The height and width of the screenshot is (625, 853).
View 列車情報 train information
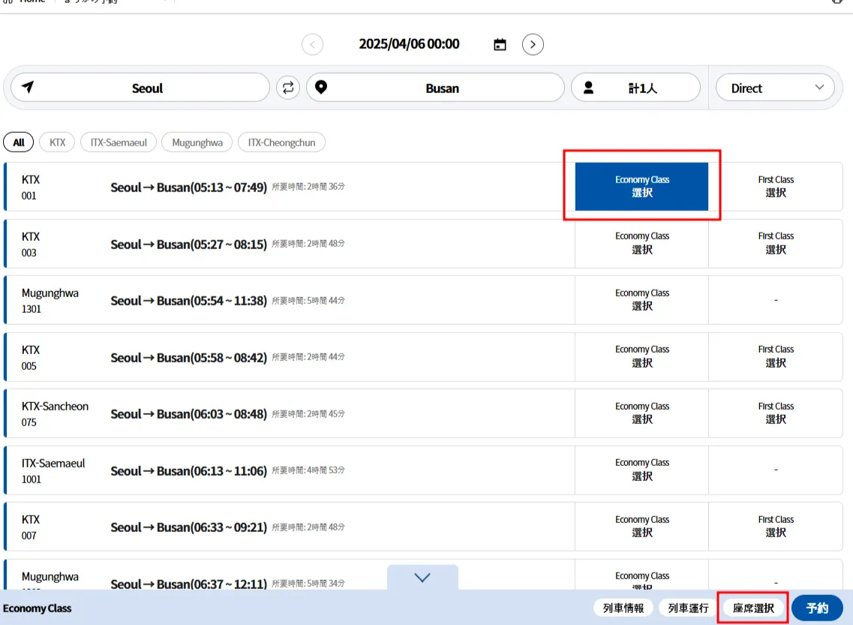point(623,608)
